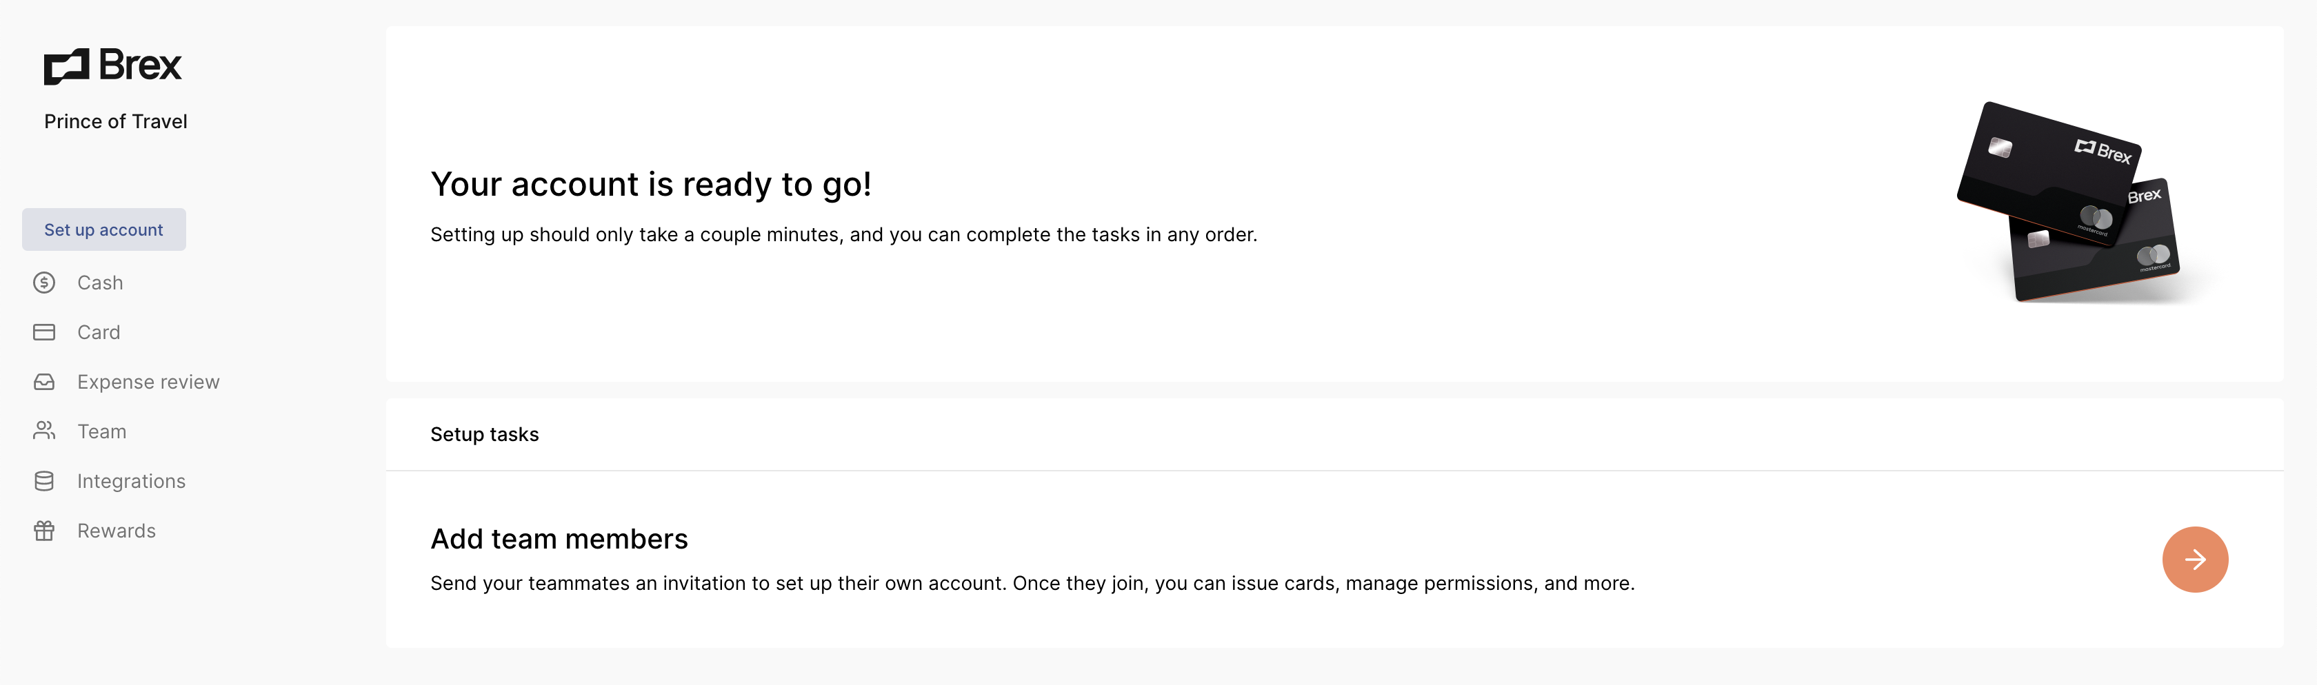
Task: Select Set up account in sidebar
Action: (103, 230)
